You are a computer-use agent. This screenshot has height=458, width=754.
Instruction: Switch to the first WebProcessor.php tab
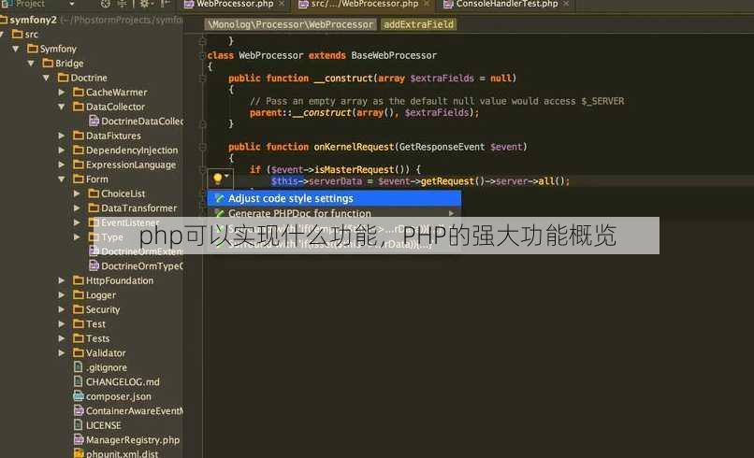(234, 5)
